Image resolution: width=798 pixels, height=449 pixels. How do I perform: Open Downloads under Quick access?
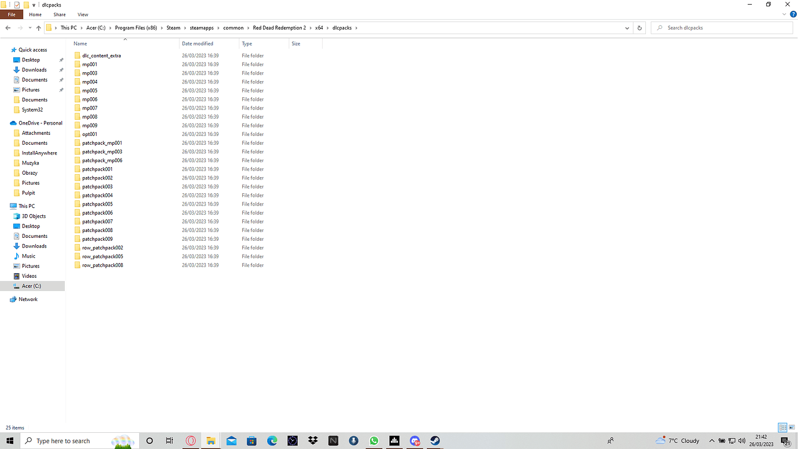[34, 70]
